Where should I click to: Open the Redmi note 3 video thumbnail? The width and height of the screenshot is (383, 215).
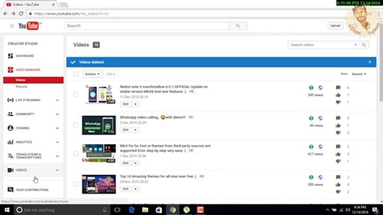pyautogui.click(x=99, y=95)
